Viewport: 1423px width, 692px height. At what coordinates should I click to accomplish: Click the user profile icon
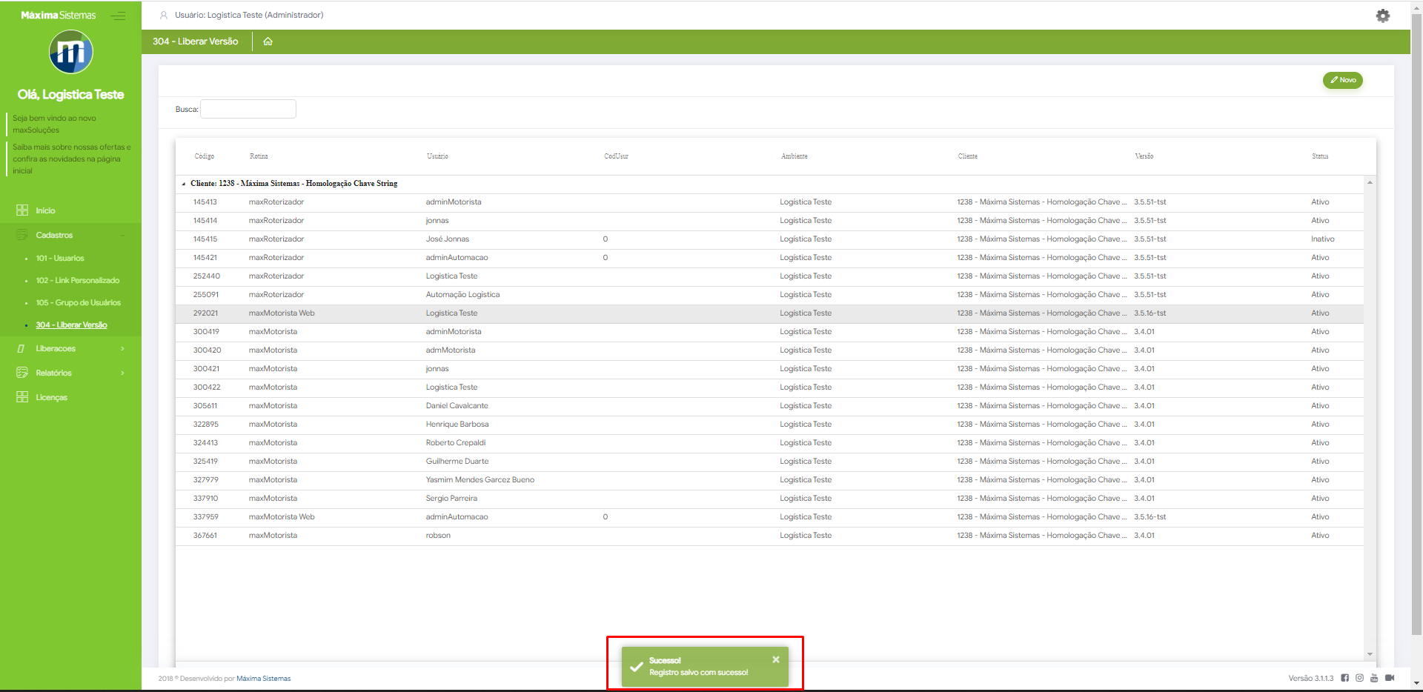(164, 15)
